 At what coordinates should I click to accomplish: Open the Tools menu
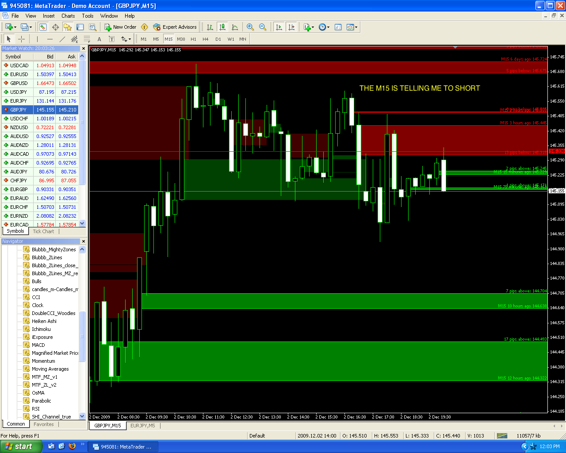[88, 16]
